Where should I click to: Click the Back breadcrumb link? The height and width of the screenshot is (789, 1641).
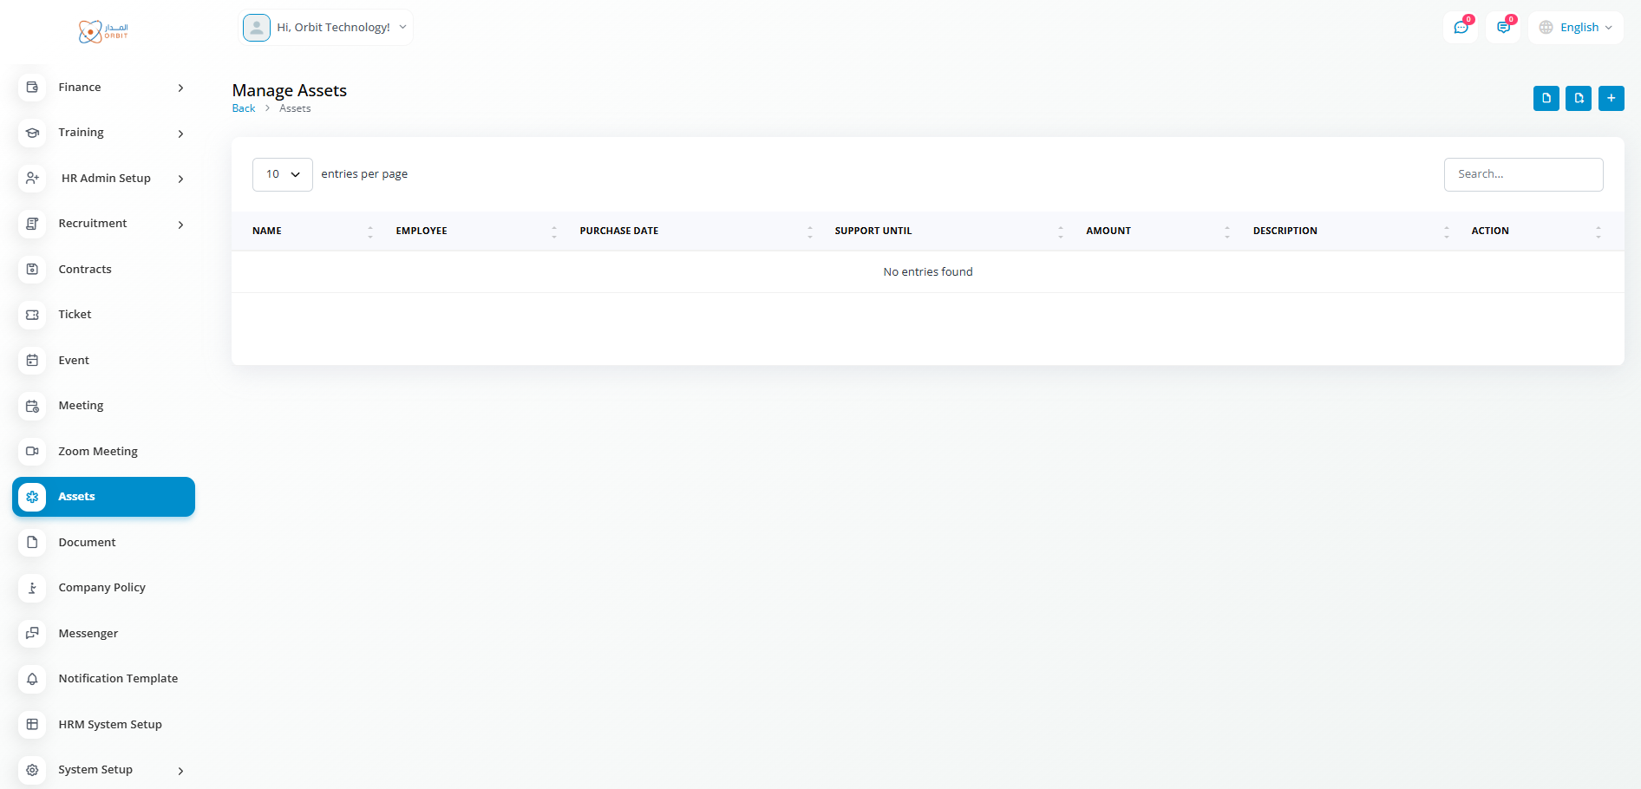pos(244,108)
